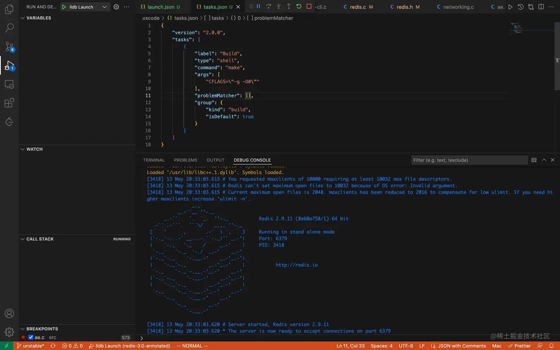Open Run and Debug view icon
This screenshot has width=560, height=350.
(9, 66)
